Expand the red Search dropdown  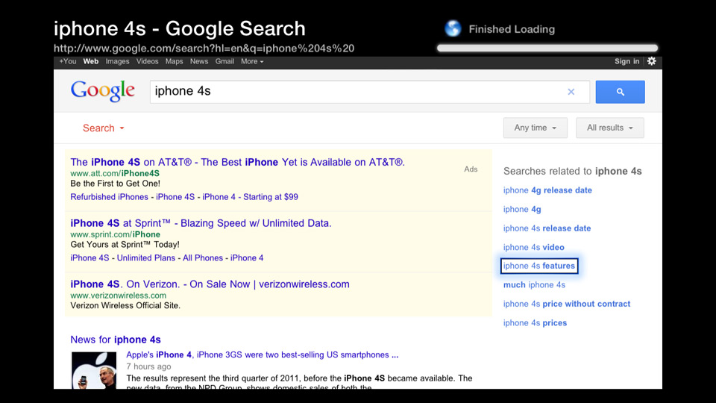click(103, 128)
